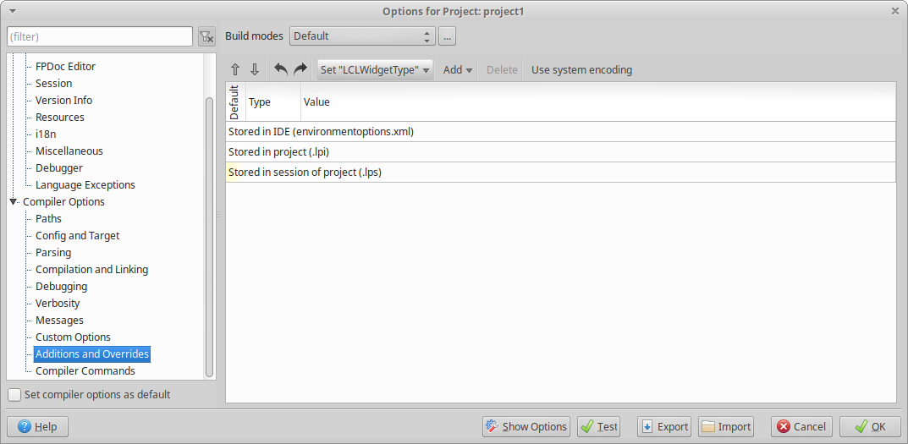The width and height of the screenshot is (908, 444).
Task: Open Verbosity options page
Action: tap(58, 304)
